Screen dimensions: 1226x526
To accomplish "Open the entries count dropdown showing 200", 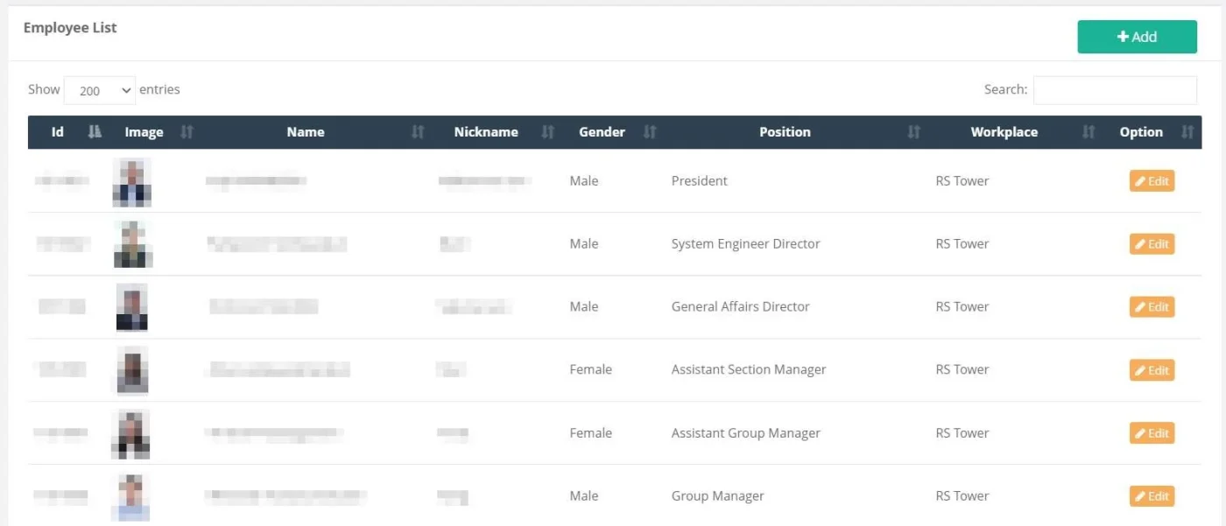I will [100, 90].
